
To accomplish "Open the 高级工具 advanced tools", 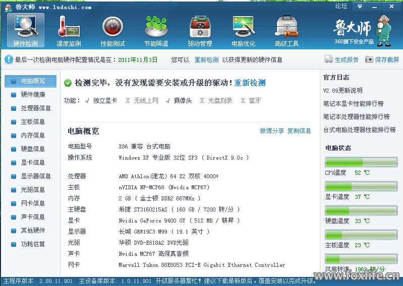I will [x=286, y=31].
